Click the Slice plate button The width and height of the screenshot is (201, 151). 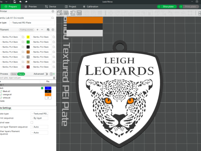click(x=169, y=7)
